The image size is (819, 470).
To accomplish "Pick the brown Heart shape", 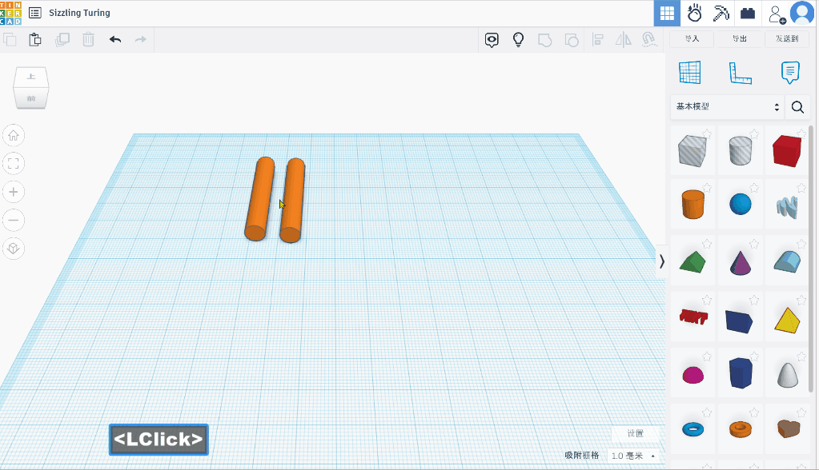I will [x=789, y=428].
